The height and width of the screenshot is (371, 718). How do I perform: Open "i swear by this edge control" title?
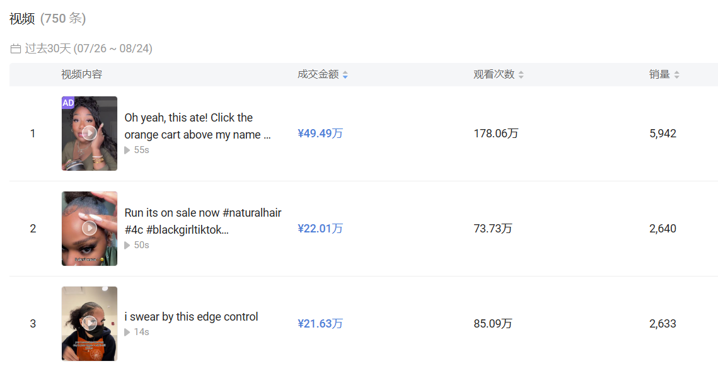coord(191,317)
